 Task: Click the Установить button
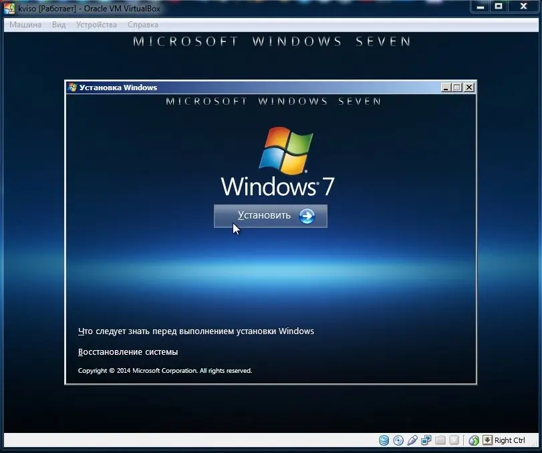(x=270, y=216)
